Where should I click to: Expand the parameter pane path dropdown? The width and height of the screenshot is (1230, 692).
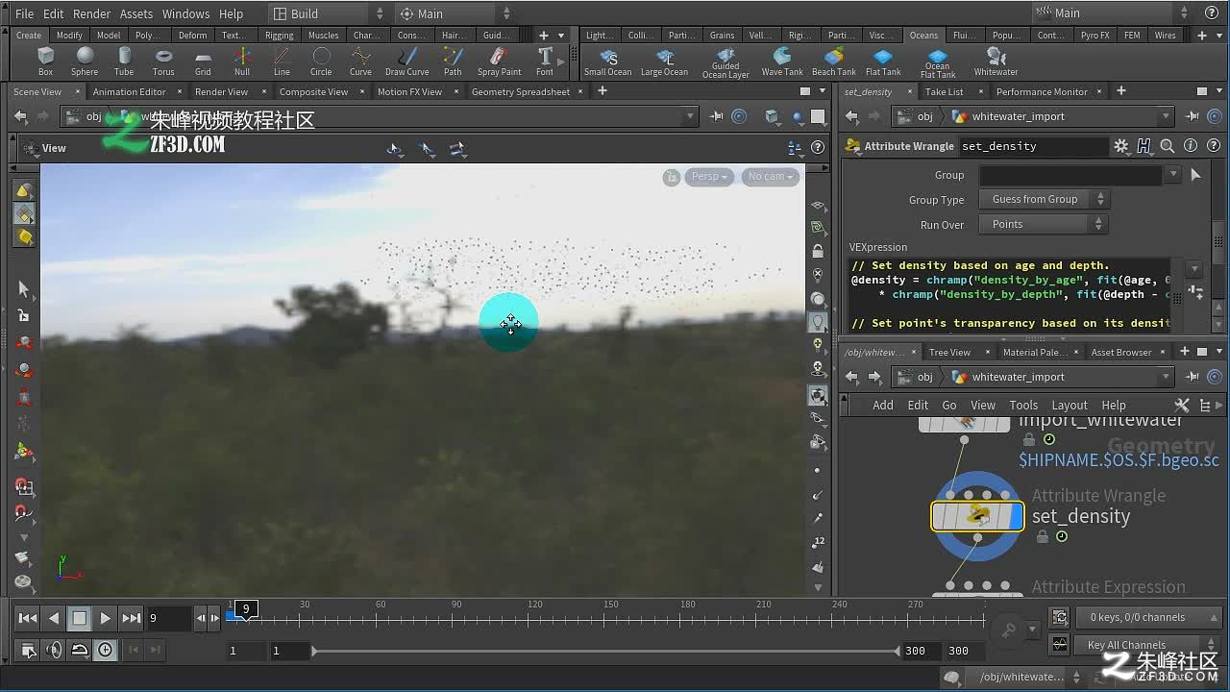(x=1166, y=116)
